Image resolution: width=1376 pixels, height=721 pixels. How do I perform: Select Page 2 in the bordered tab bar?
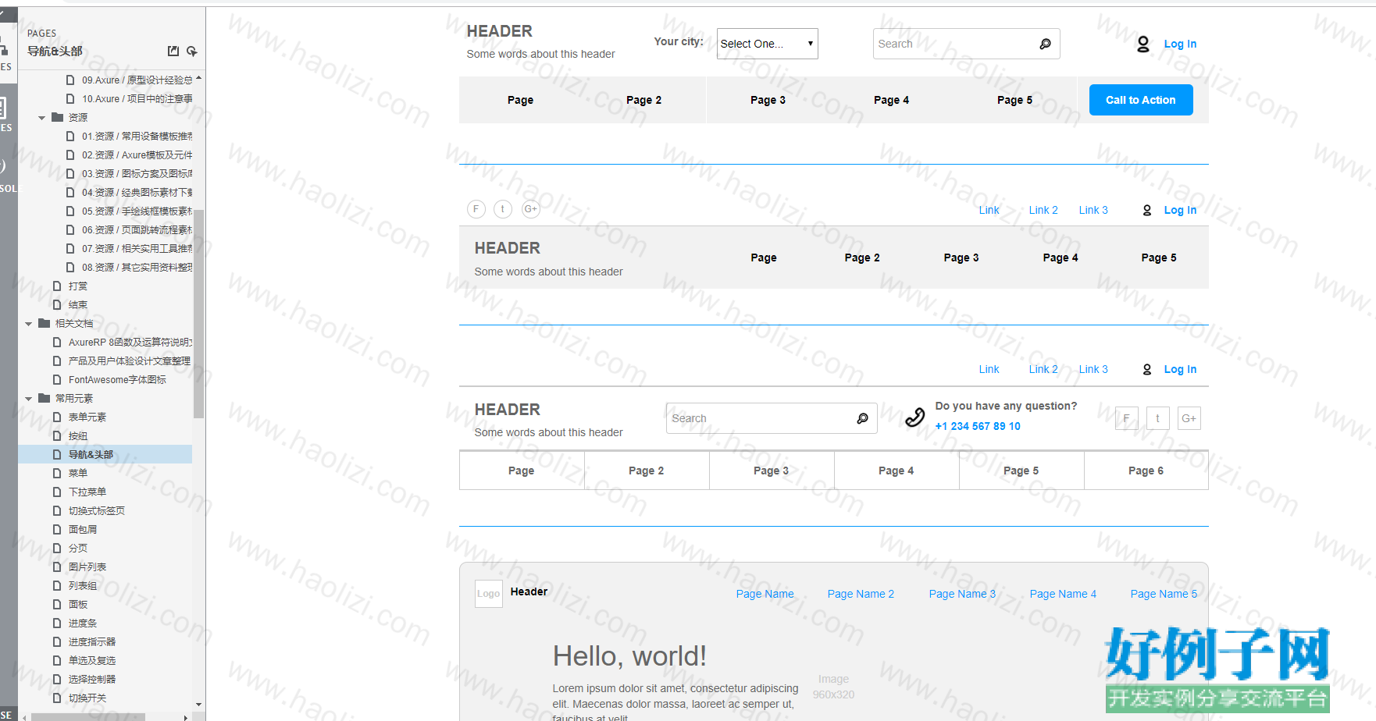tap(647, 471)
